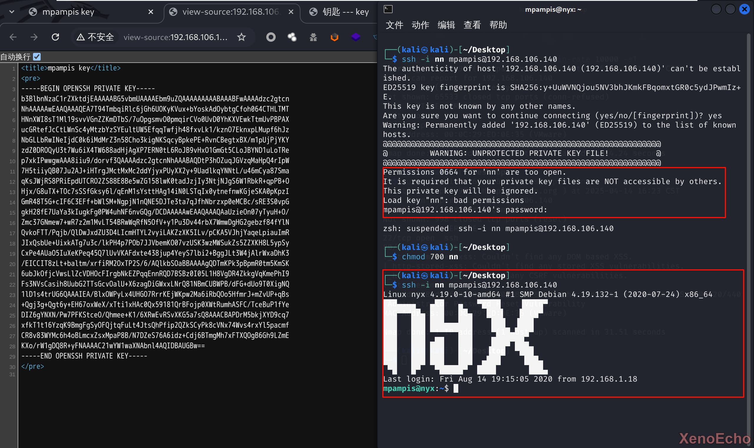
Task: Bookmark this page with star icon
Action: coord(241,37)
